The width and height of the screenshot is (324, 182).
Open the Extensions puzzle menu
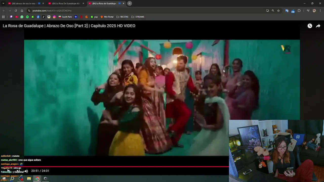pyautogui.click(x=299, y=11)
